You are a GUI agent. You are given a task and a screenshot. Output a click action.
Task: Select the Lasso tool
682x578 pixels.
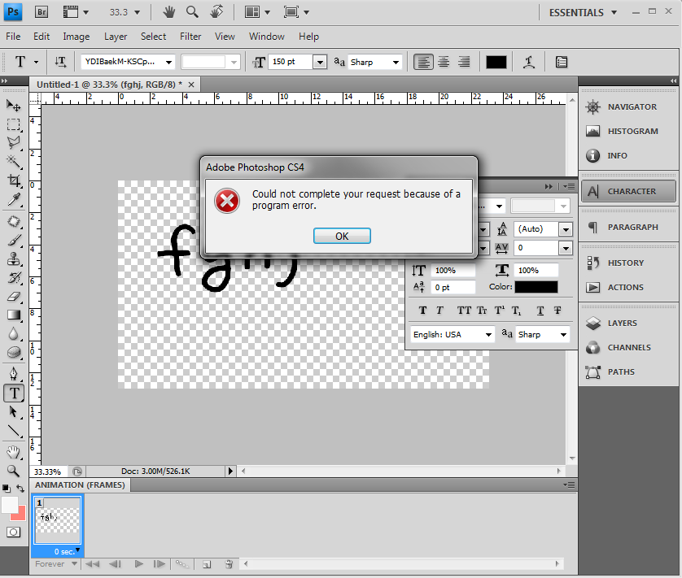point(14,142)
